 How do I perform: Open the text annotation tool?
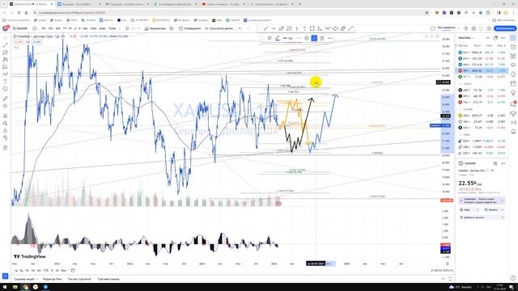point(6,82)
